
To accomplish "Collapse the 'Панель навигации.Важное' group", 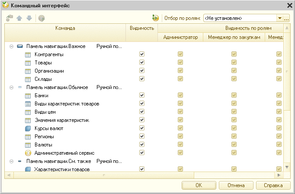I will [x=11, y=46].
